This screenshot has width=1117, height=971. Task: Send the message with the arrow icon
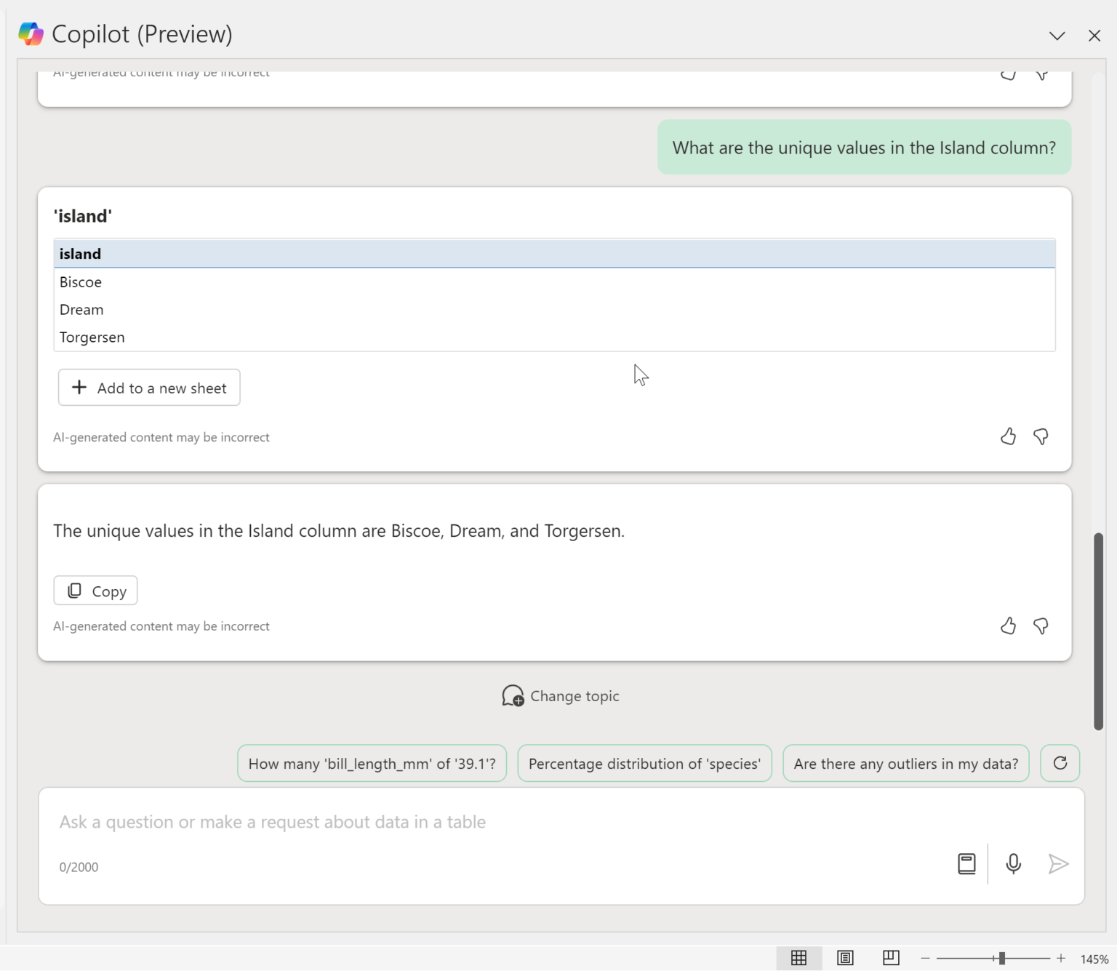coord(1058,864)
